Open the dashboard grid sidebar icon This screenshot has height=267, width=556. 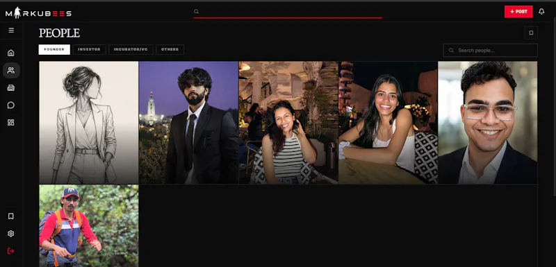11,122
